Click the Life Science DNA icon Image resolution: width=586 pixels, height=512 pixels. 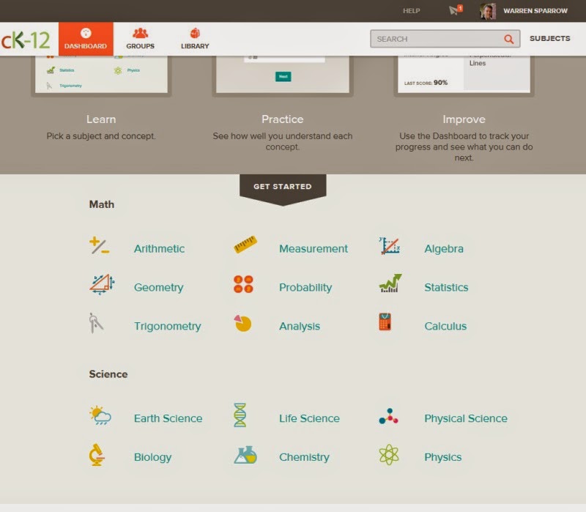pyautogui.click(x=240, y=415)
